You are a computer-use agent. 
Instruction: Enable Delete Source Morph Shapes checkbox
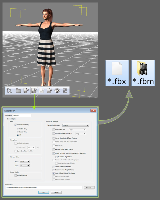click(x=54, y=170)
